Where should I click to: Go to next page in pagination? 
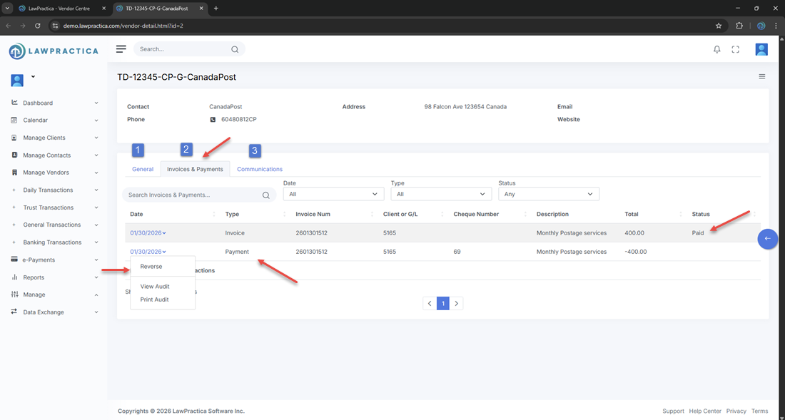coord(457,303)
